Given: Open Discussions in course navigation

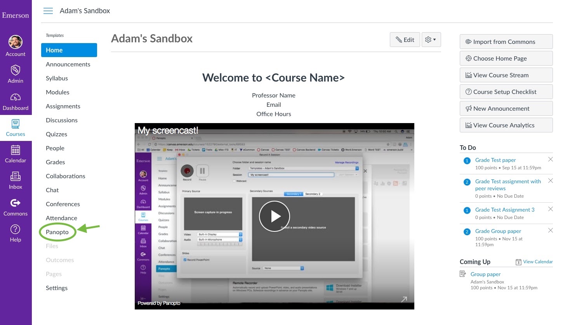Looking at the screenshot, I should tap(62, 120).
